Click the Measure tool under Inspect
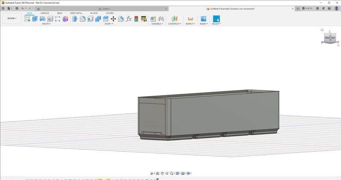Image resolution: width=341 pixels, height=180 pixels. 190,19
